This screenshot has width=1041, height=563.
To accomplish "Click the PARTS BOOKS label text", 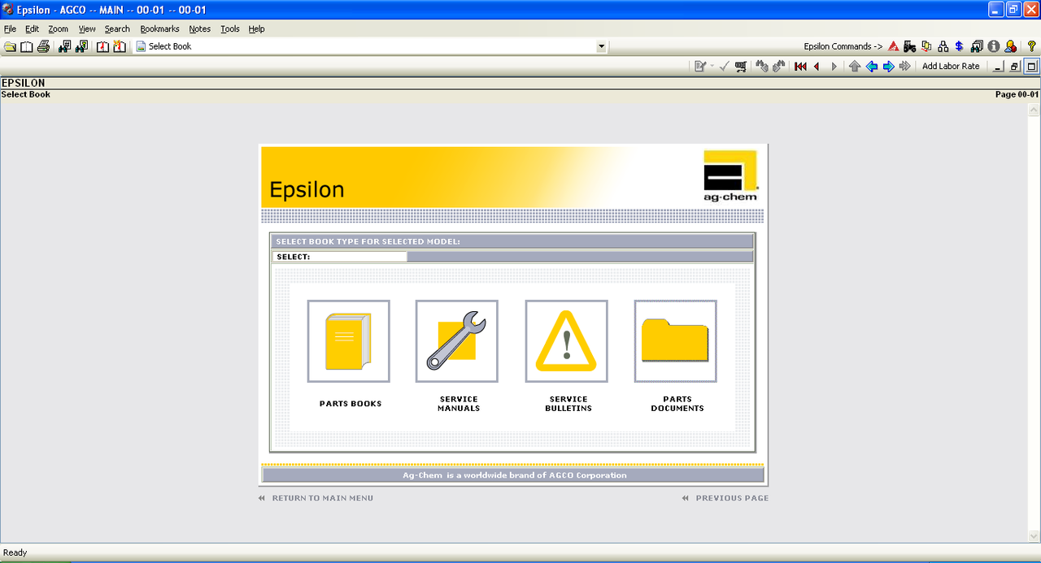I will click(x=351, y=404).
